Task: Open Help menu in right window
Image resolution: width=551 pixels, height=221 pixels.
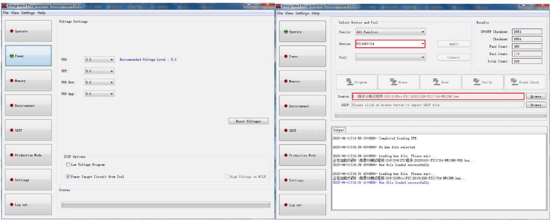Action: click(316, 13)
